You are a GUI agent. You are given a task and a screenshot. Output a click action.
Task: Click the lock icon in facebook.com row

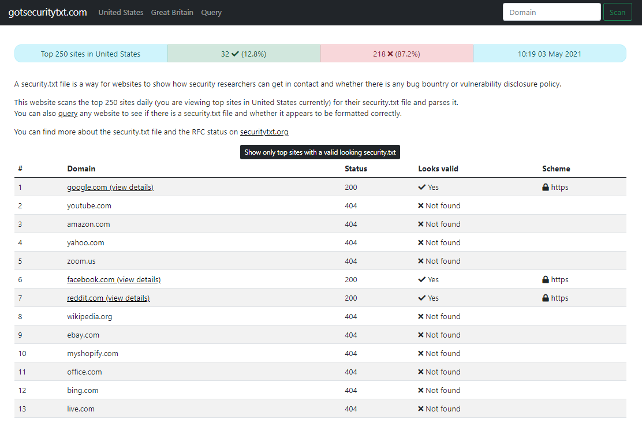click(x=546, y=280)
